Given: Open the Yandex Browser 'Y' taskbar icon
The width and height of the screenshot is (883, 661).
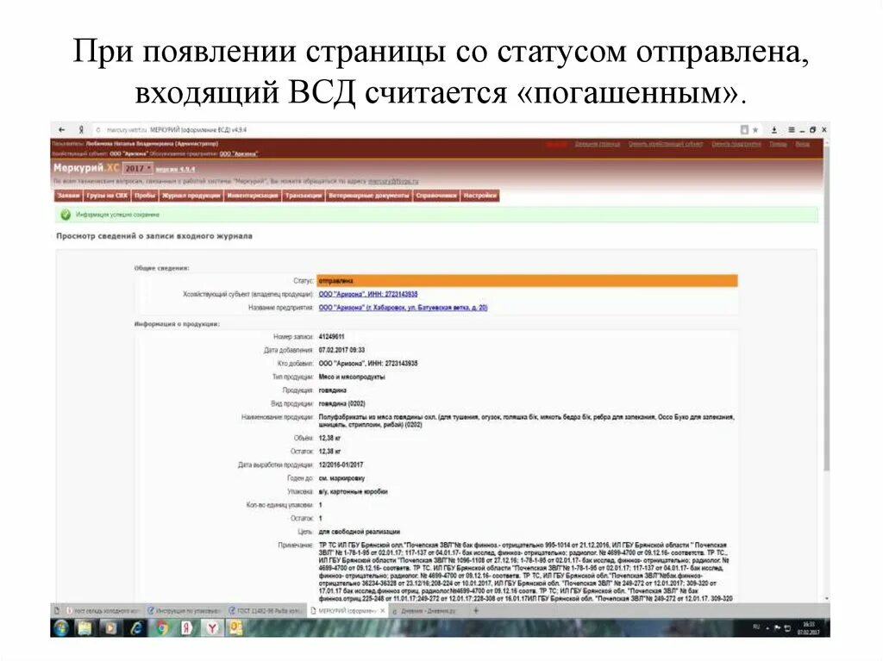Looking at the screenshot, I should (x=212, y=627).
